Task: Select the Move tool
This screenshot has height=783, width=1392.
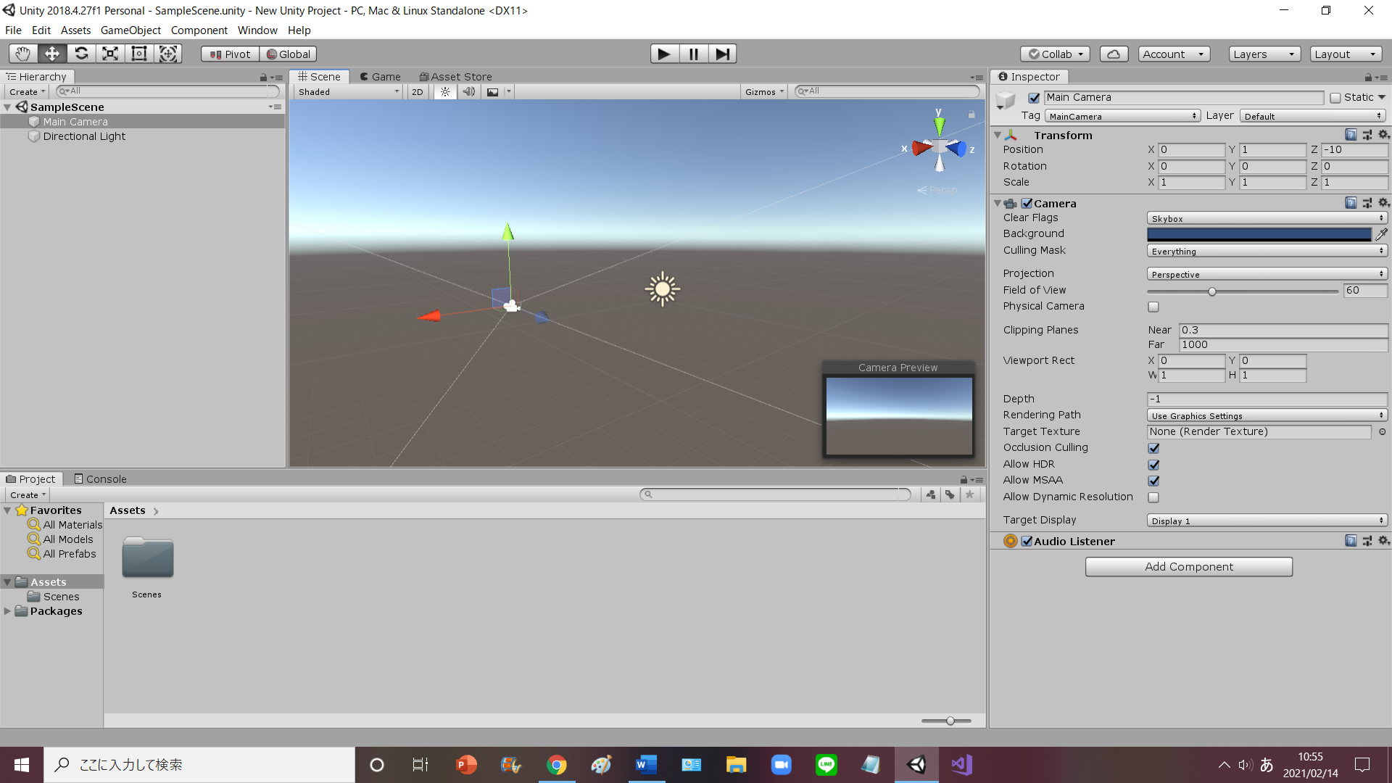Action: click(x=52, y=54)
